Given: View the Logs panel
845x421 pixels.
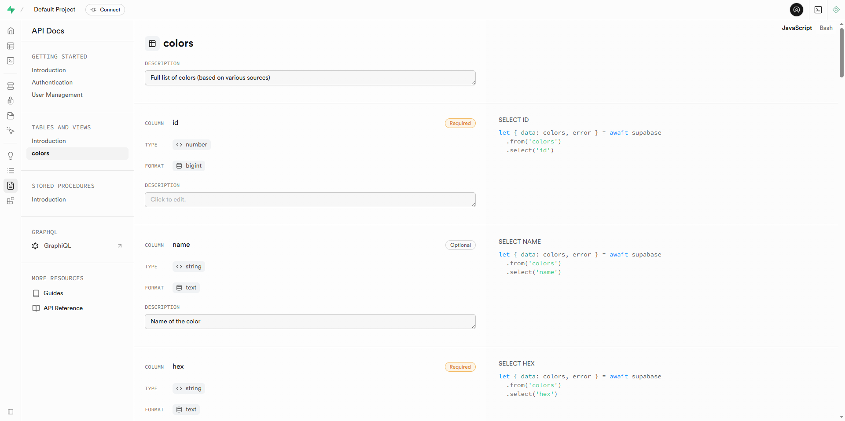Looking at the screenshot, I should (11, 171).
